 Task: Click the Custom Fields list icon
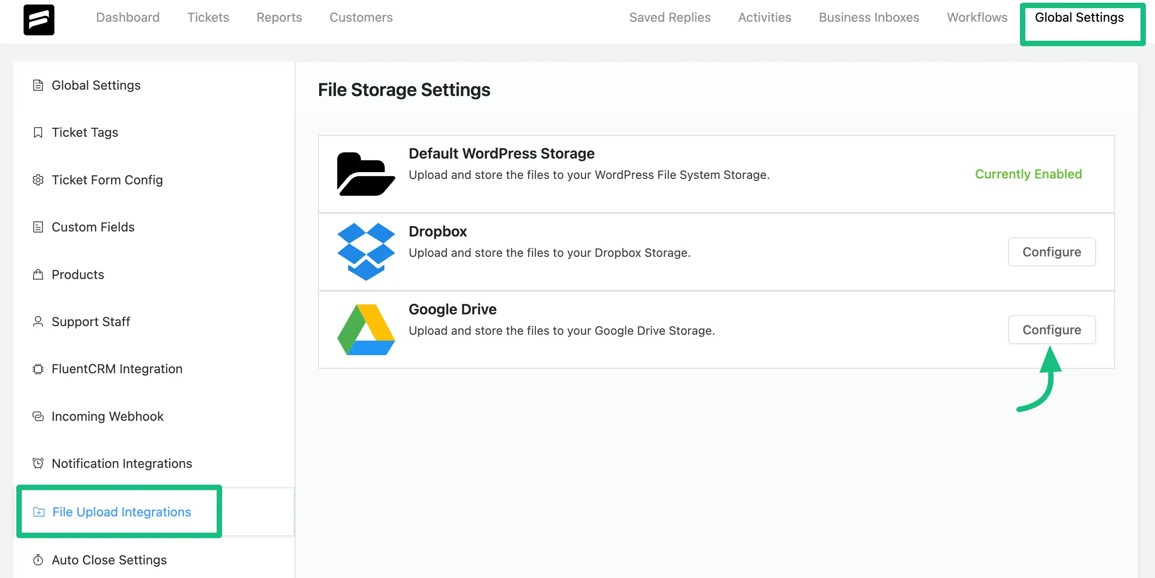click(x=38, y=227)
